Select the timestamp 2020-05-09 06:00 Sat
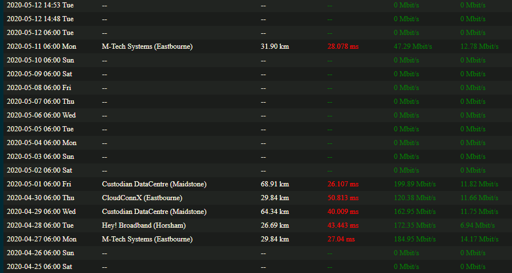 [x=40, y=74]
